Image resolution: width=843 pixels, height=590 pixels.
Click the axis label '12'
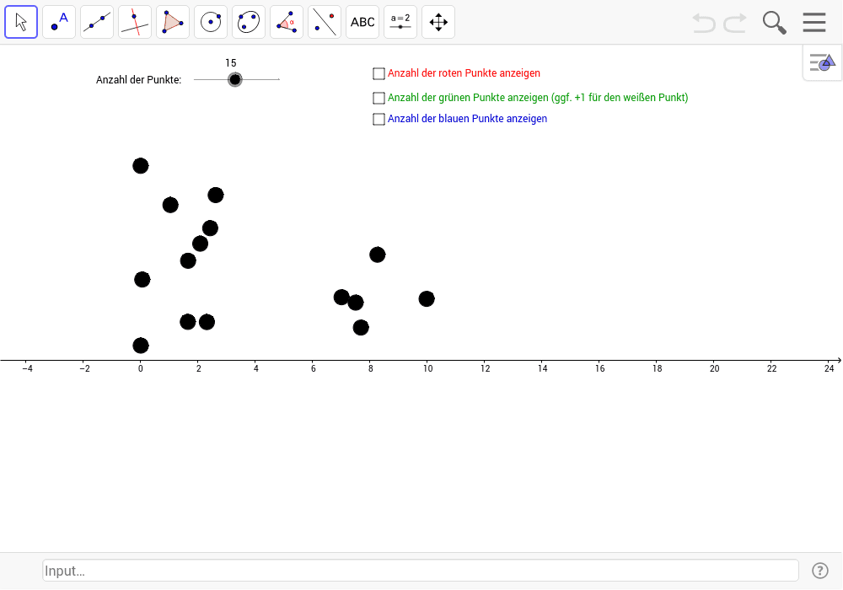(x=485, y=368)
